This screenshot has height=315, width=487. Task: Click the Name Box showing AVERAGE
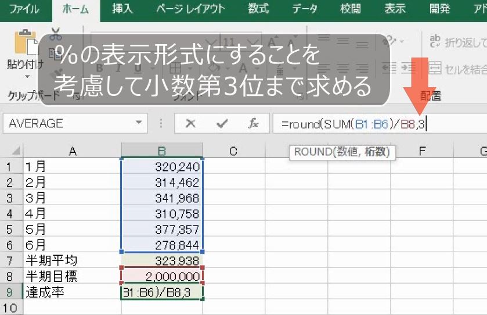pyautogui.click(x=75, y=123)
